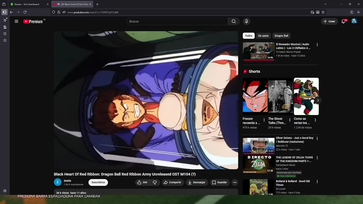Open site permissions icon in address bar
Screen dimensions: 363x204
pyautogui.click(x=64, y=12)
